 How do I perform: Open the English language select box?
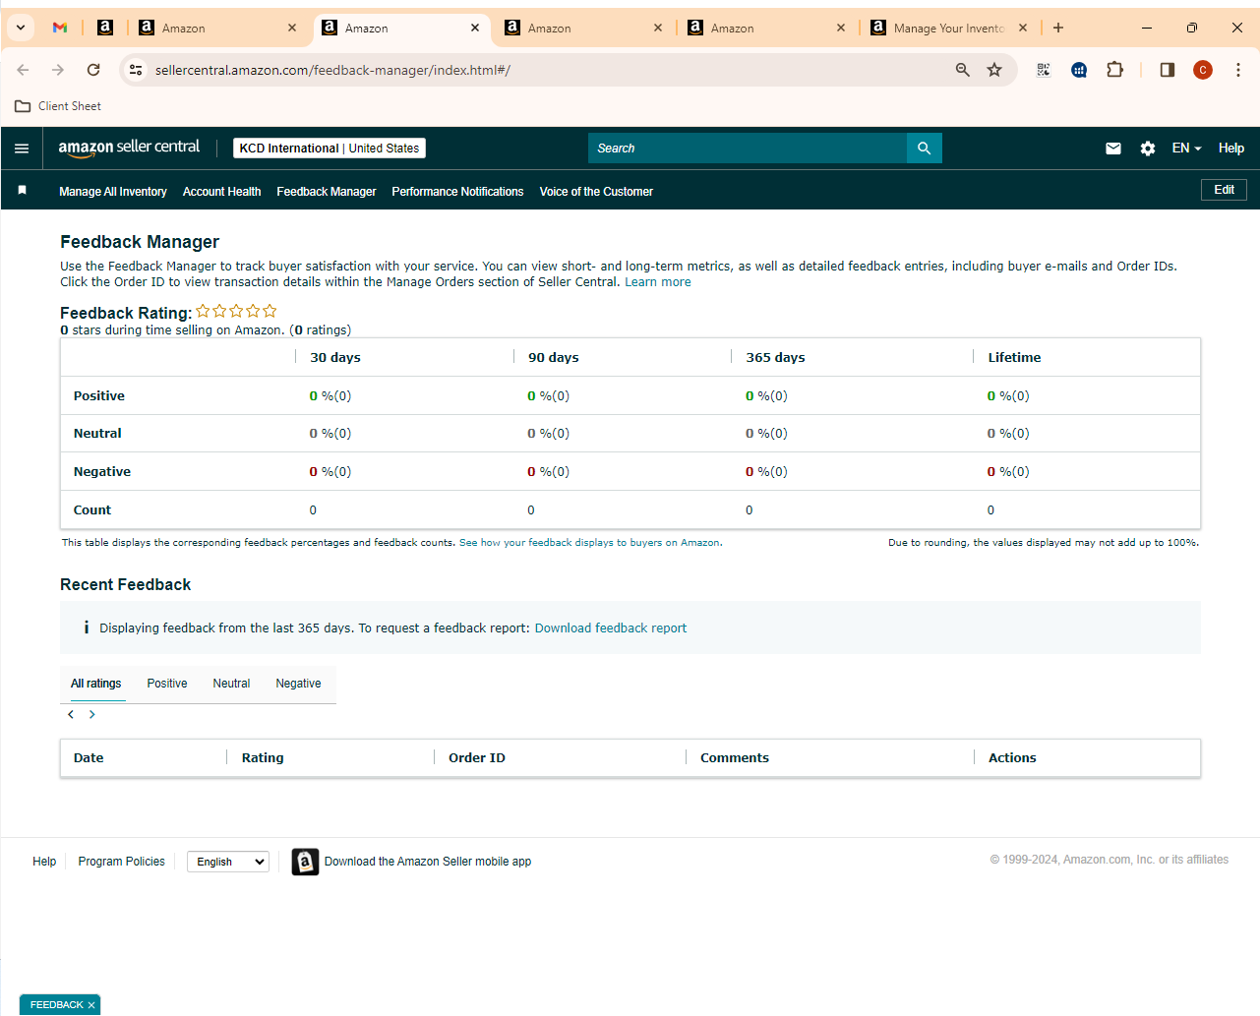click(x=228, y=862)
